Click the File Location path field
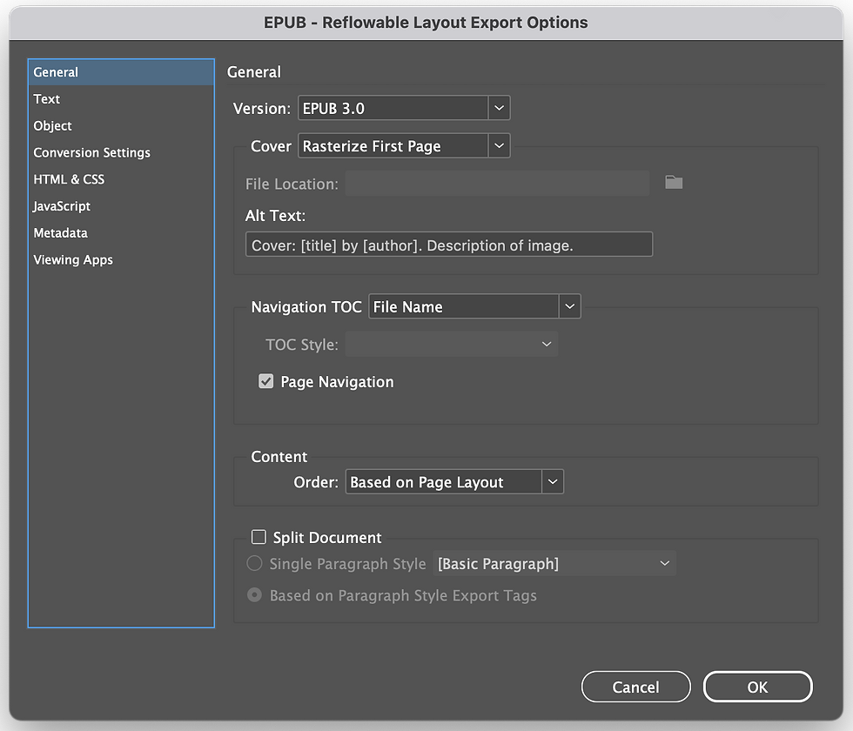 point(497,184)
